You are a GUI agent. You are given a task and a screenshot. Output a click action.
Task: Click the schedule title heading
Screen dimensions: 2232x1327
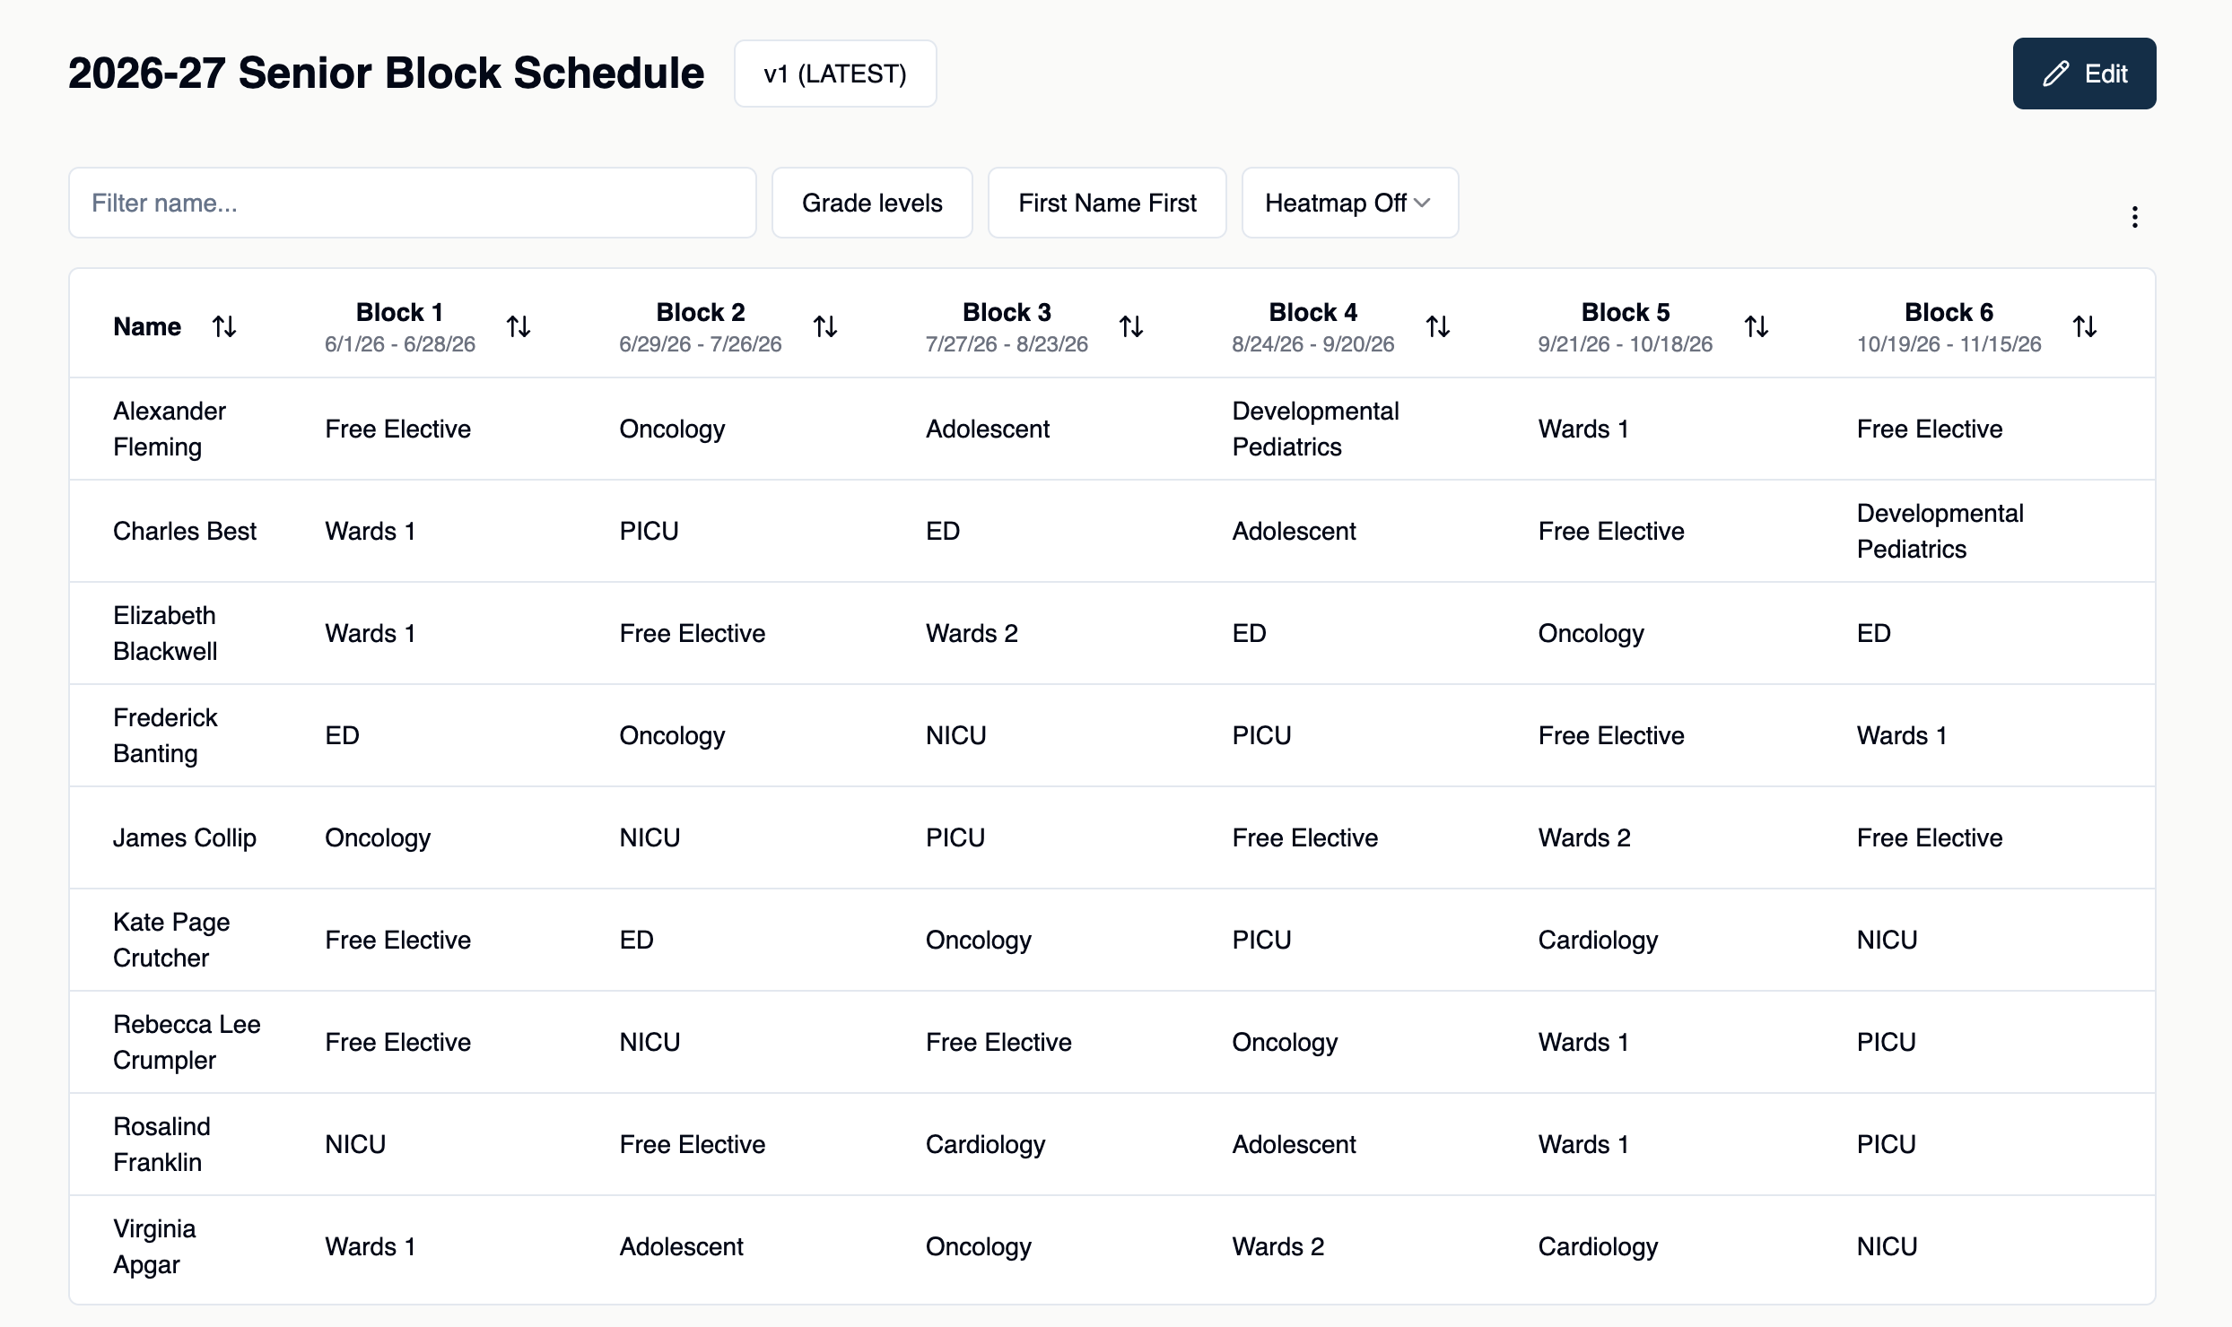pyautogui.click(x=386, y=73)
